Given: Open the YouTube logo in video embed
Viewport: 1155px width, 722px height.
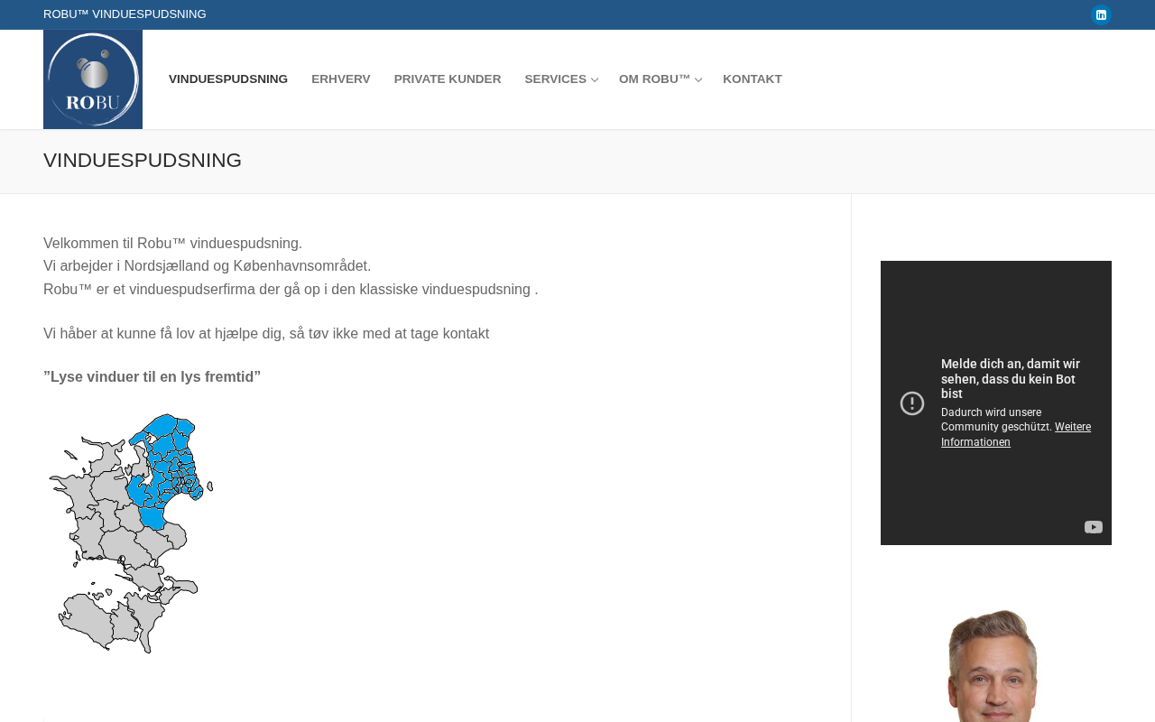Looking at the screenshot, I should coord(1094,527).
